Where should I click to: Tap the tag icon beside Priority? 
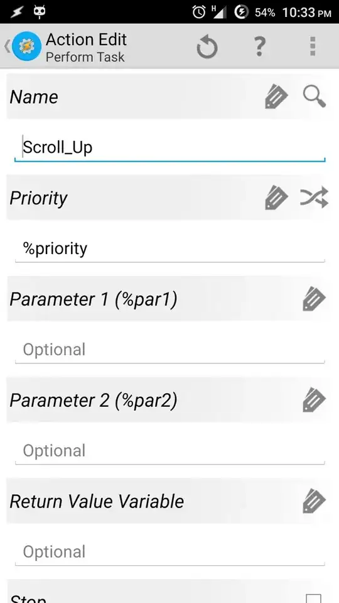(276, 198)
